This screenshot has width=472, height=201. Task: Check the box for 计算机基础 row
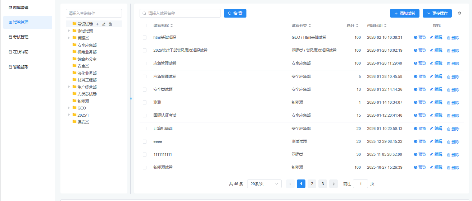145,128
